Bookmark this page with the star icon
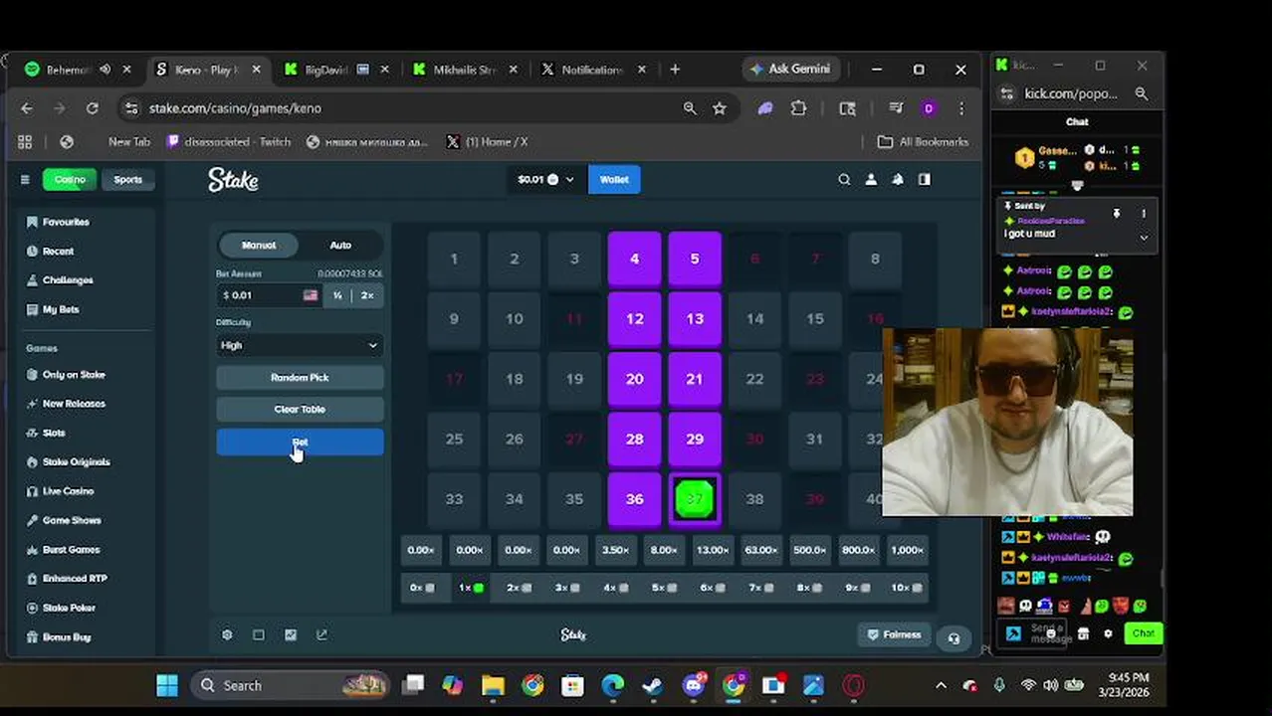The image size is (1272, 716). click(x=720, y=108)
